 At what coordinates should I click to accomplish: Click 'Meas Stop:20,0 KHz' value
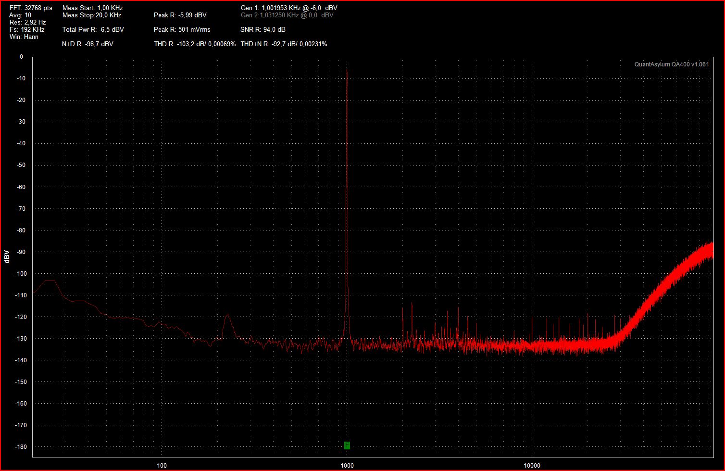click(x=92, y=15)
